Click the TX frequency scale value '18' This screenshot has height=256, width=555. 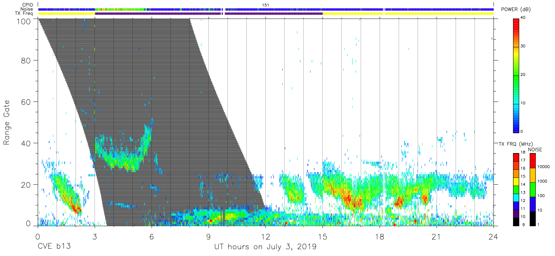click(x=523, y=154)
